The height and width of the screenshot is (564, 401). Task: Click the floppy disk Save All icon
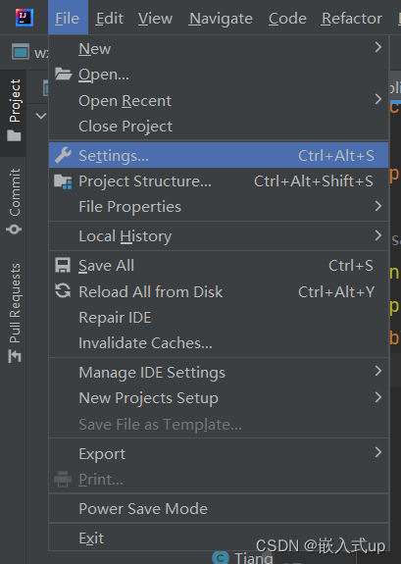pos(63,266)
